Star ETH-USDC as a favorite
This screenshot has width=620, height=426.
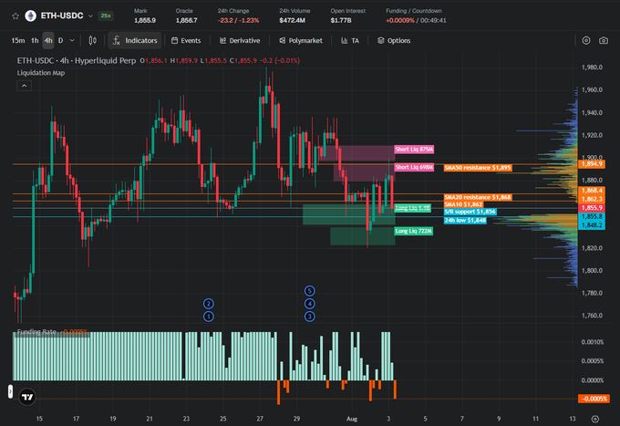point(15,16)
